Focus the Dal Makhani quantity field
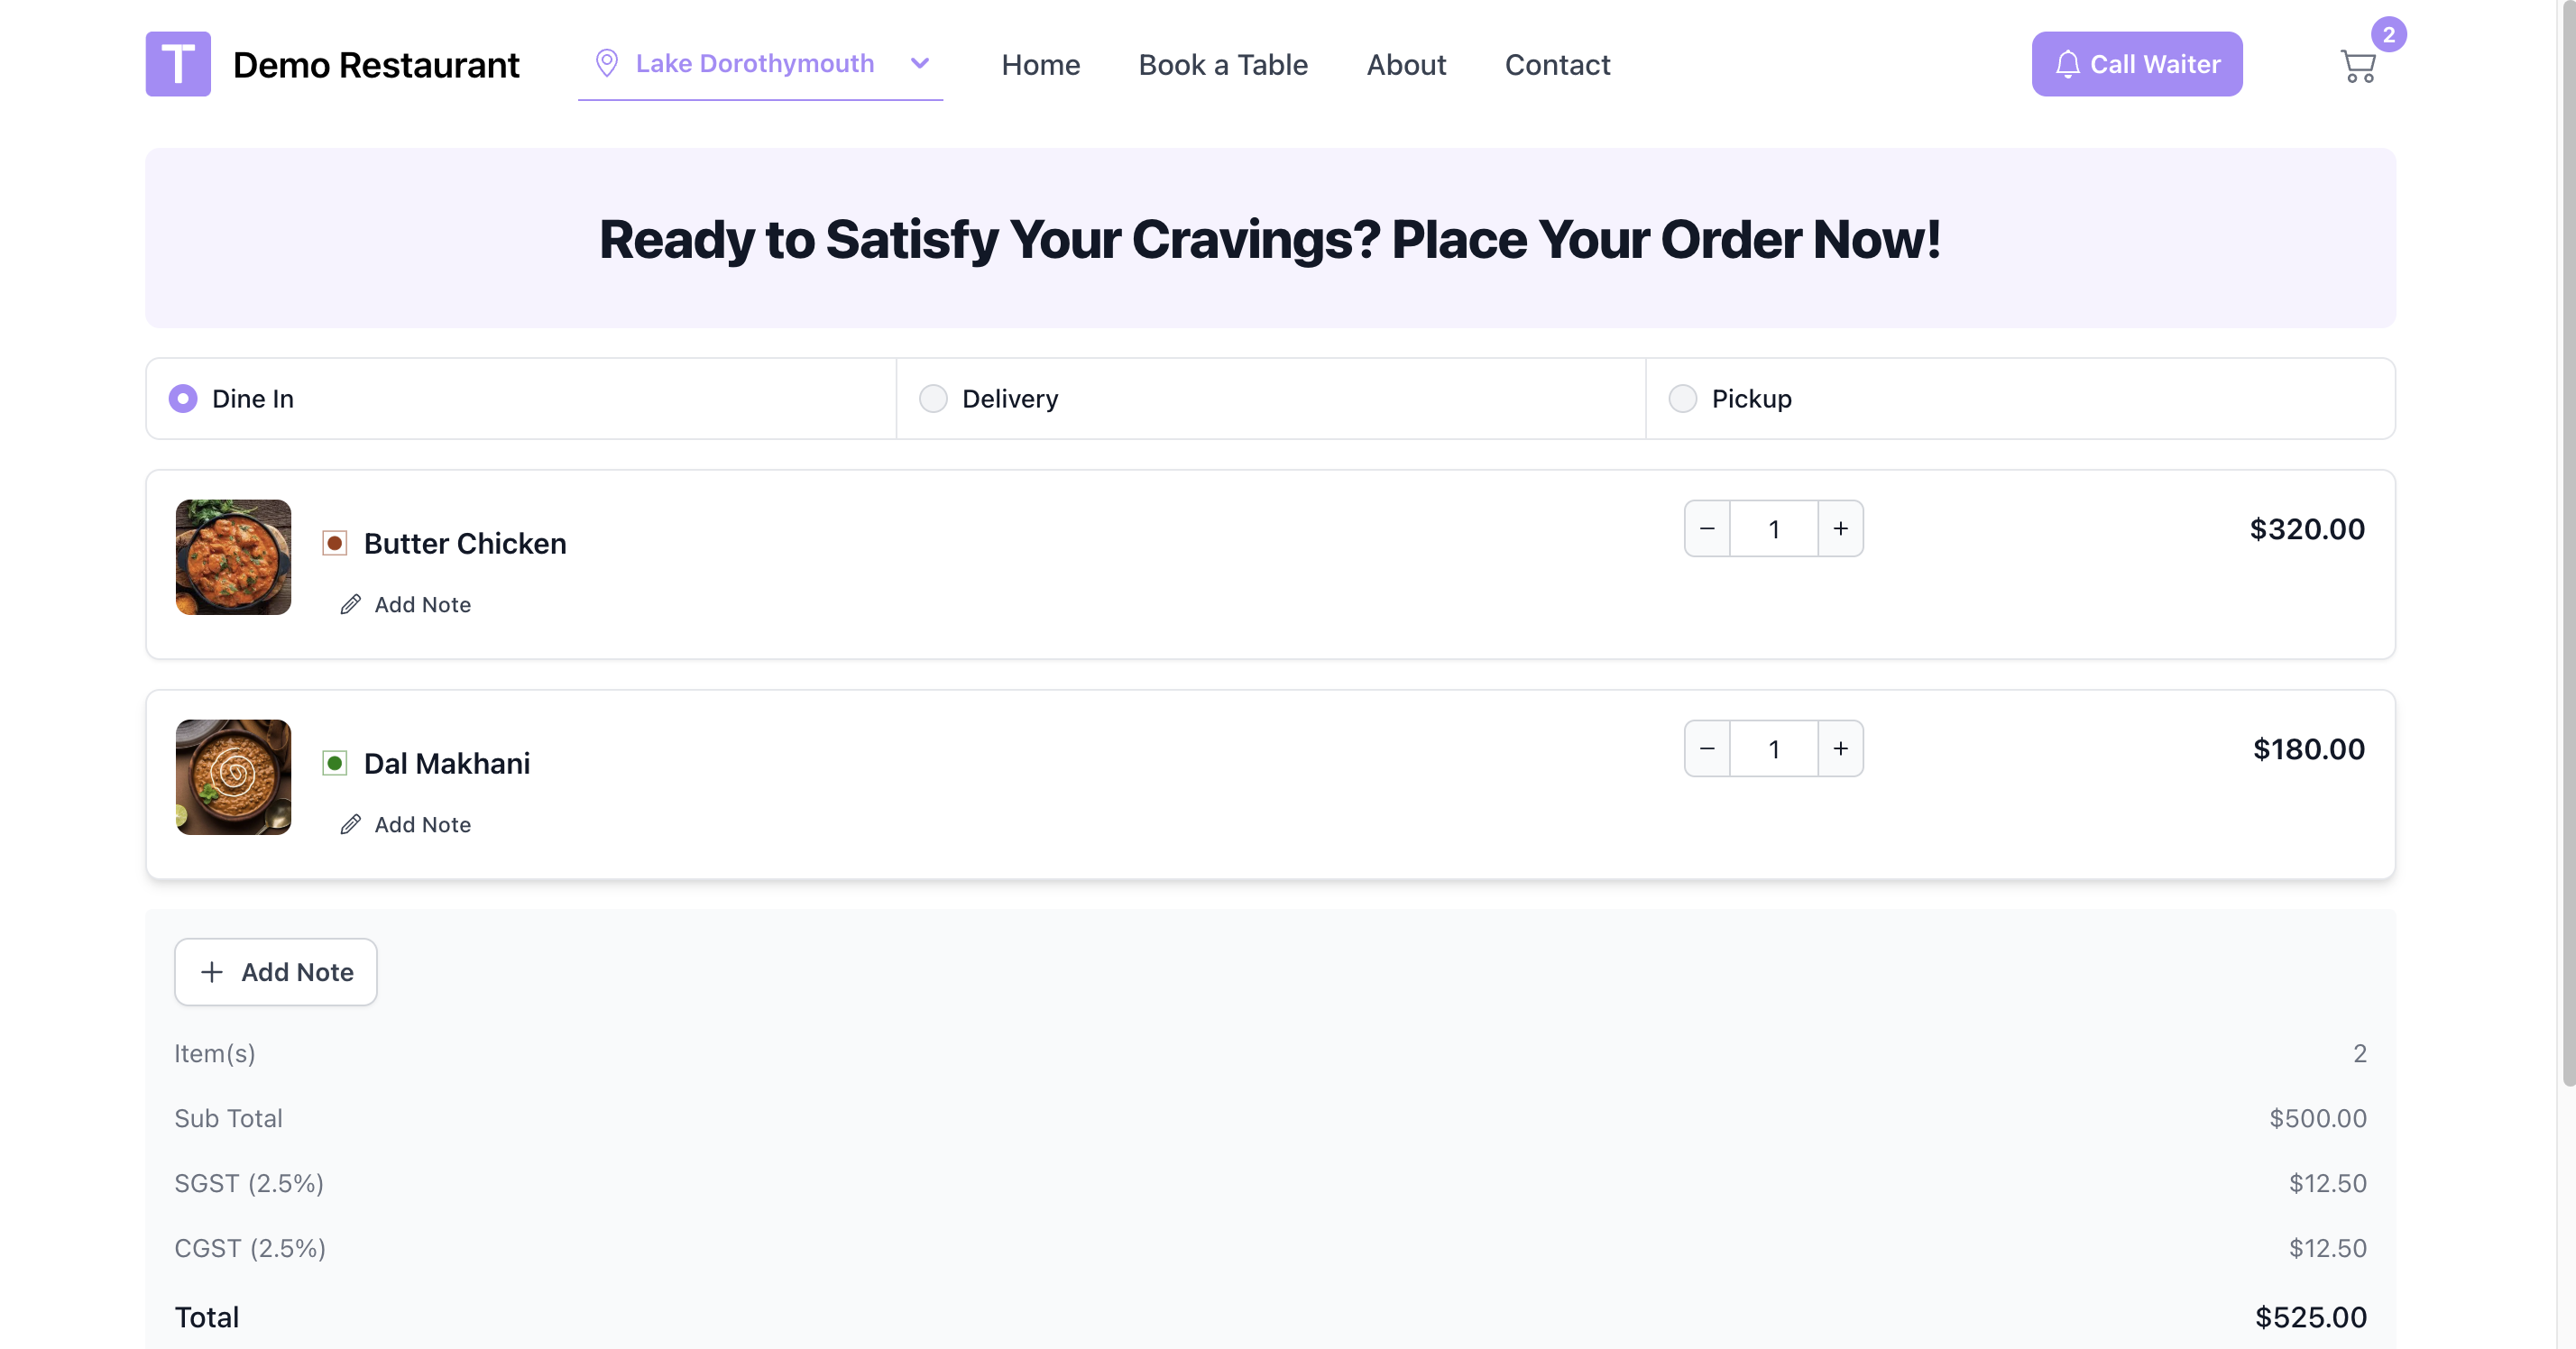Screen dimensions: 2576x1349 (1773, 749)
